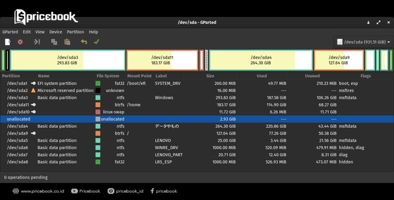Click the red Delete partition icon
Screen dimensions: 394x200
[20, 42]
